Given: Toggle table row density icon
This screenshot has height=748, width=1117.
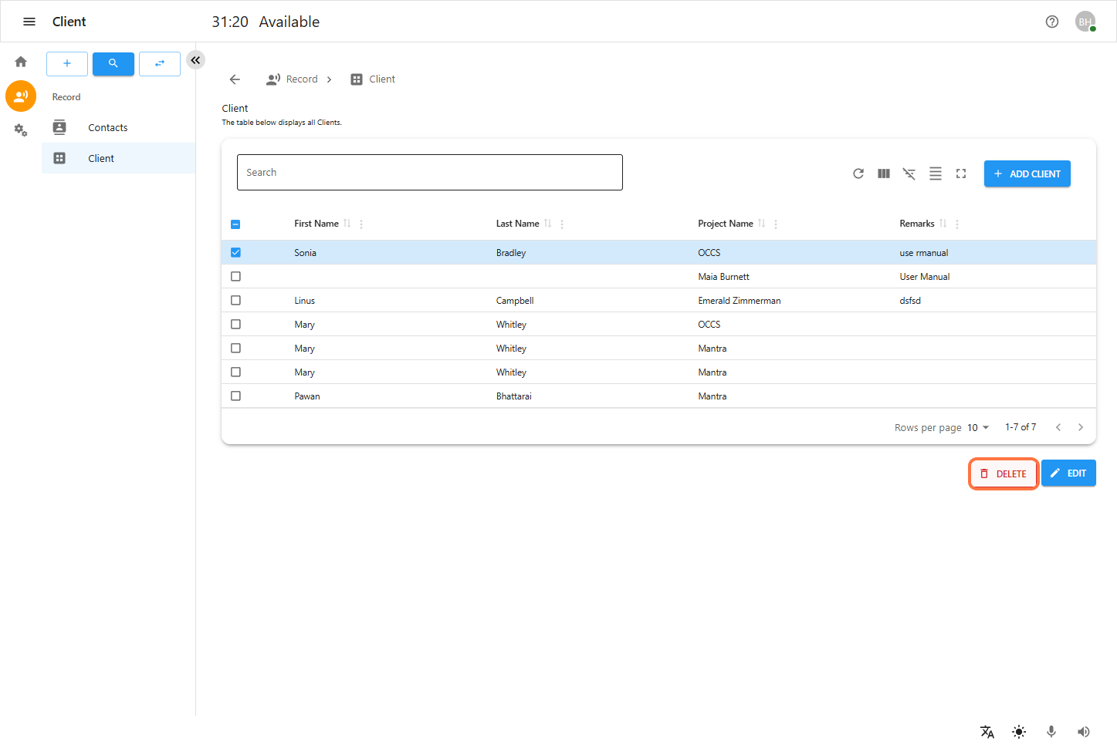Looking at the screenshot, I should coord(935,174).
